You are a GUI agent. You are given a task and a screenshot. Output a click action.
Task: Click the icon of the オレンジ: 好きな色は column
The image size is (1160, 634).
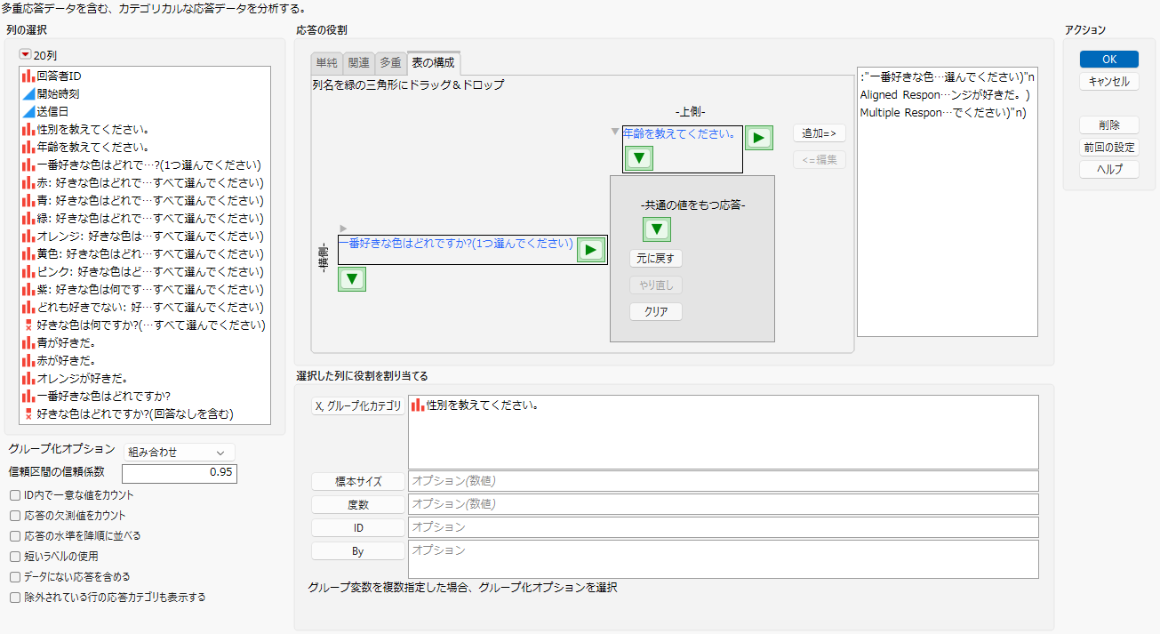click(28, 237)
